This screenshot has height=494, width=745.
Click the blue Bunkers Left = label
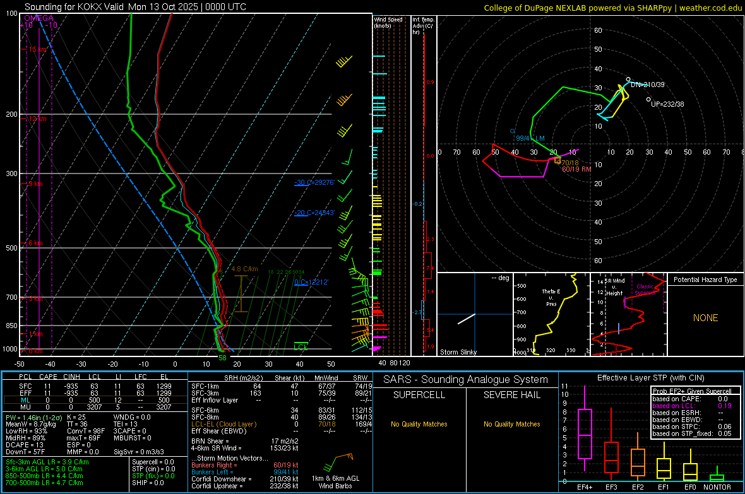[x=212, y=473]
